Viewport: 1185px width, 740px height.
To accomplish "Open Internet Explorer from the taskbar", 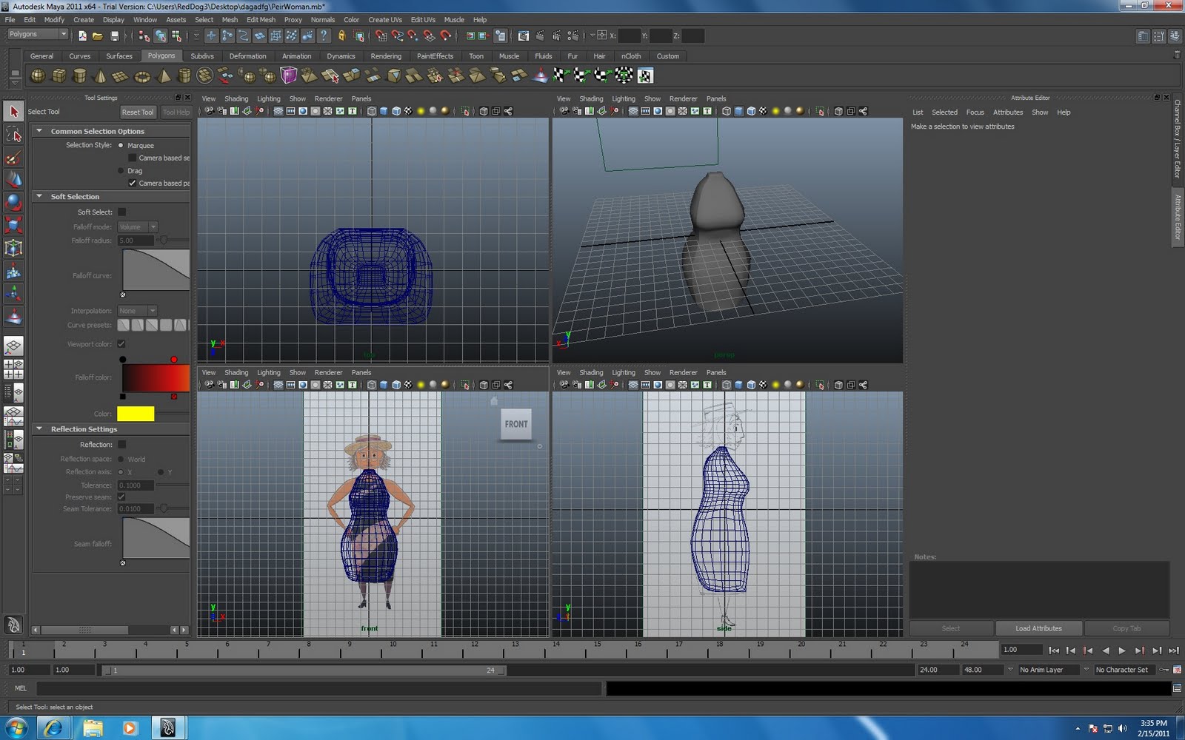I will (x=53, y=728).
